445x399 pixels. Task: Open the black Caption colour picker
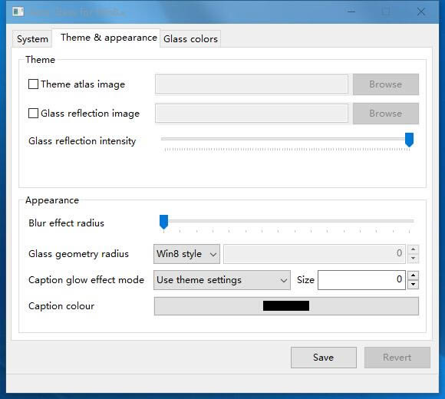[x=286, y=306]
